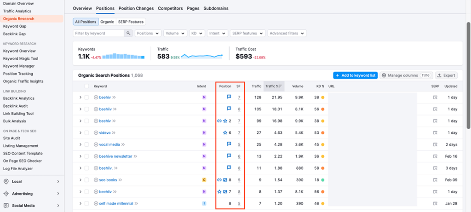Image resolution: width=471 pixels, height=212 pixels.
Task: Click featured snippet icon in beehive newsletter row
Action: tap(229, 156)
